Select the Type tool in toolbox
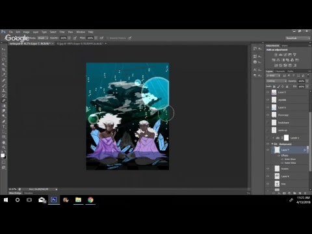 pos(4,127)
